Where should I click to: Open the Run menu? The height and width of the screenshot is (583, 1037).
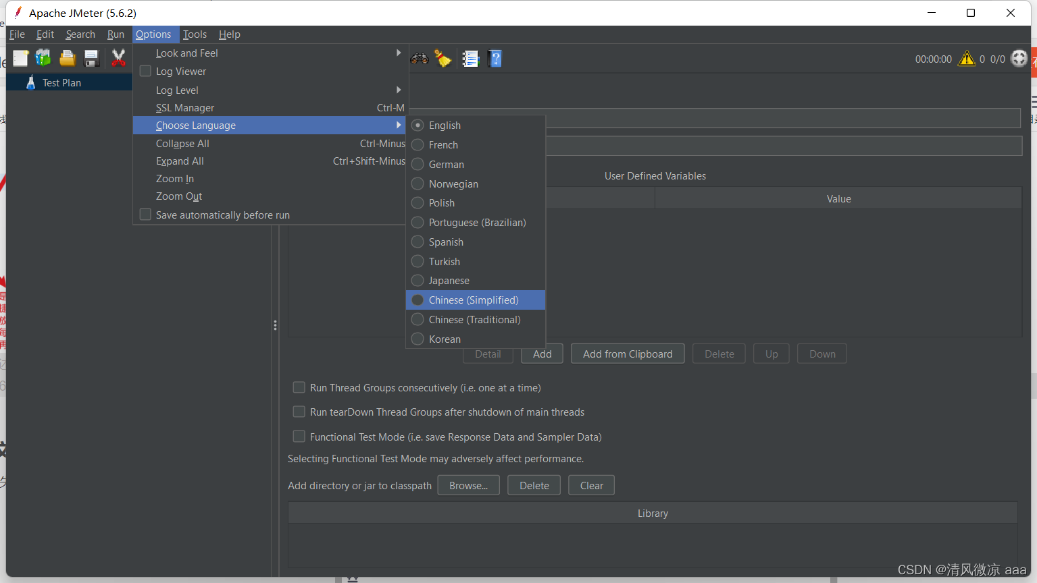[x=116, y=34]
